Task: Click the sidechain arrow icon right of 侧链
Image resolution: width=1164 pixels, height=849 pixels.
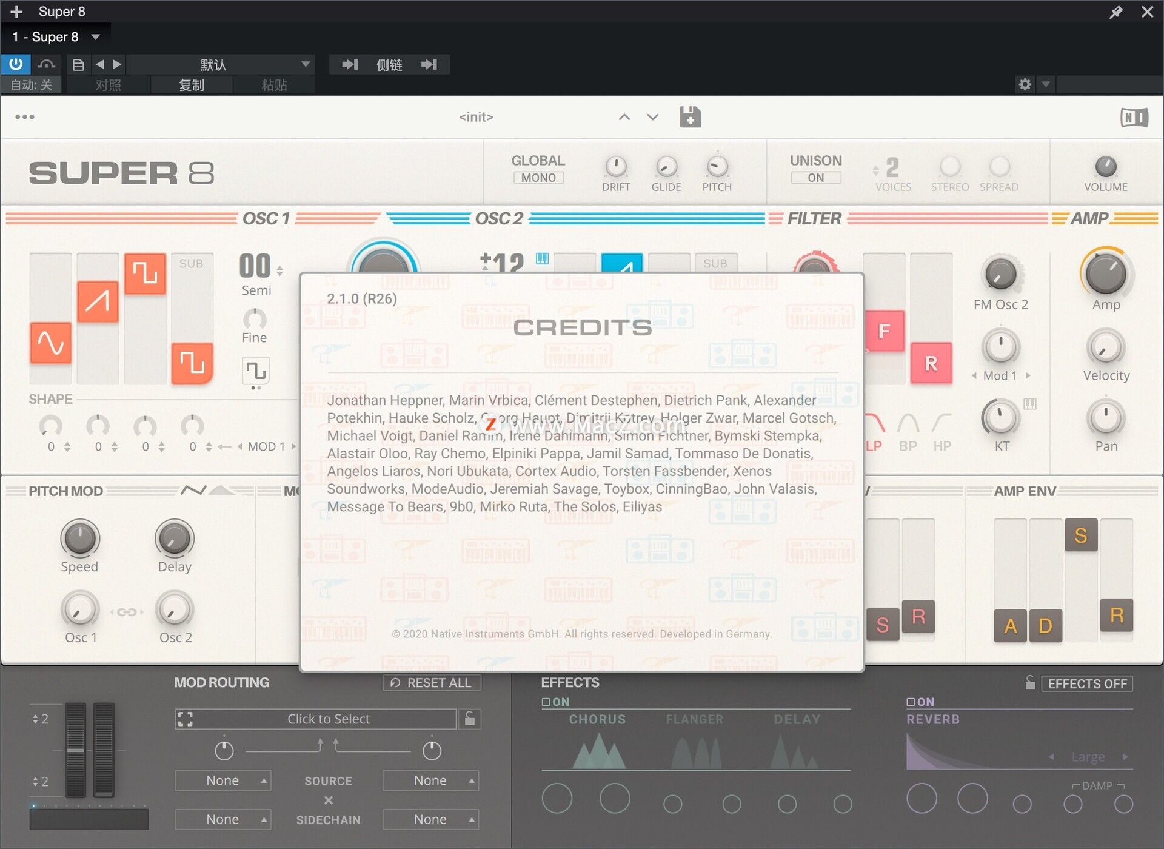Action: (429, 64)
